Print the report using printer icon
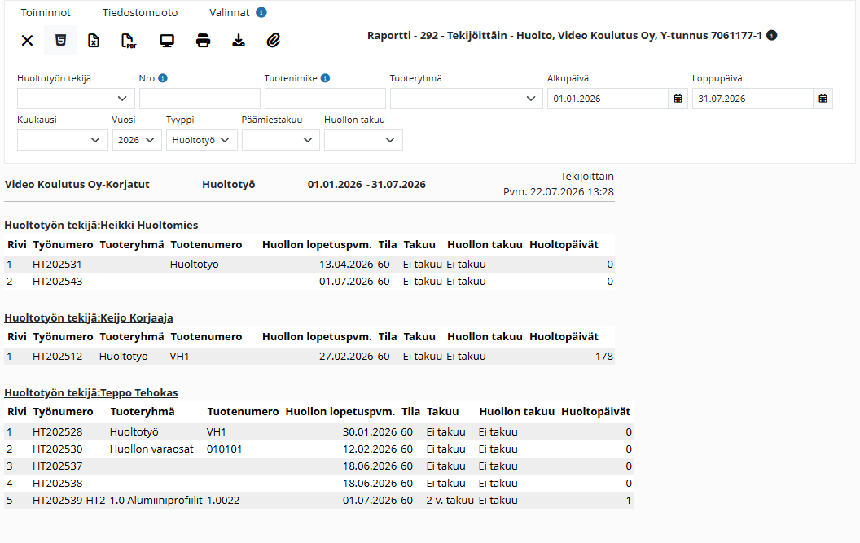 (x=203, y=41)
